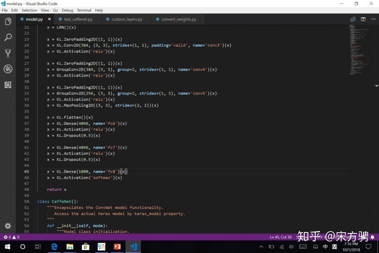Click line number 45 in gutter
Image resolution: width=379 pixels, height=253 pixels.
tap(26, 172)
